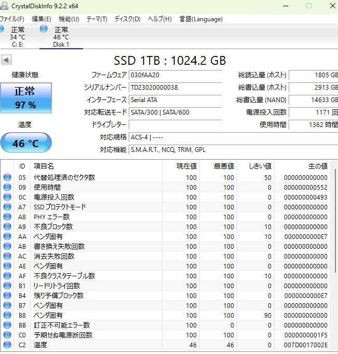Image resolution: width=338 pixels, height=354 pixels.
Task: Click status icon for attribute B7
Action: click(x=7, y=305)
